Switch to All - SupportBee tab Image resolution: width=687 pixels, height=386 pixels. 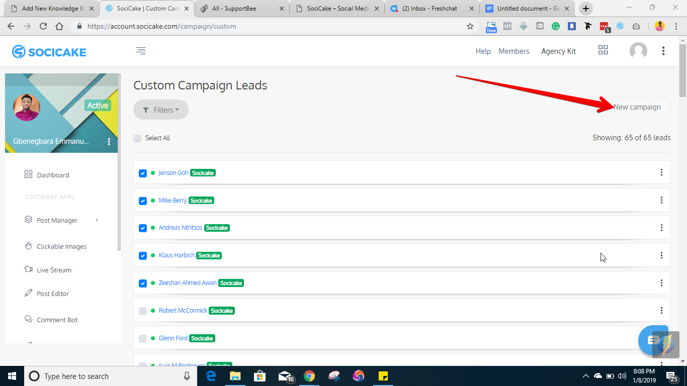pyautogui.click(x=241, y=9)
